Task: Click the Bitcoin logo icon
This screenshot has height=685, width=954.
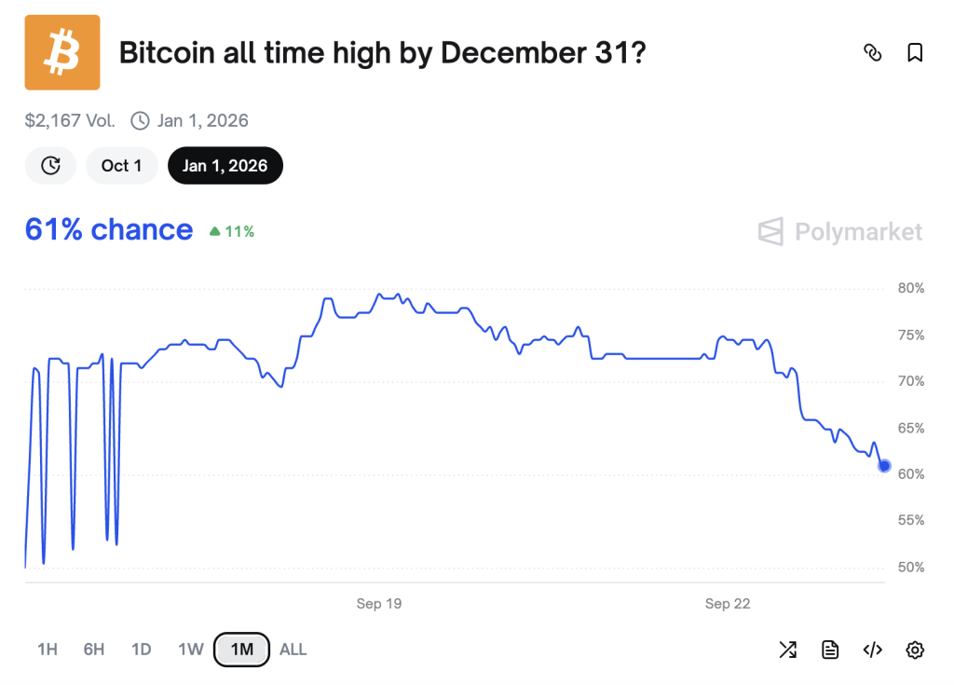Action: pos(61,52)
